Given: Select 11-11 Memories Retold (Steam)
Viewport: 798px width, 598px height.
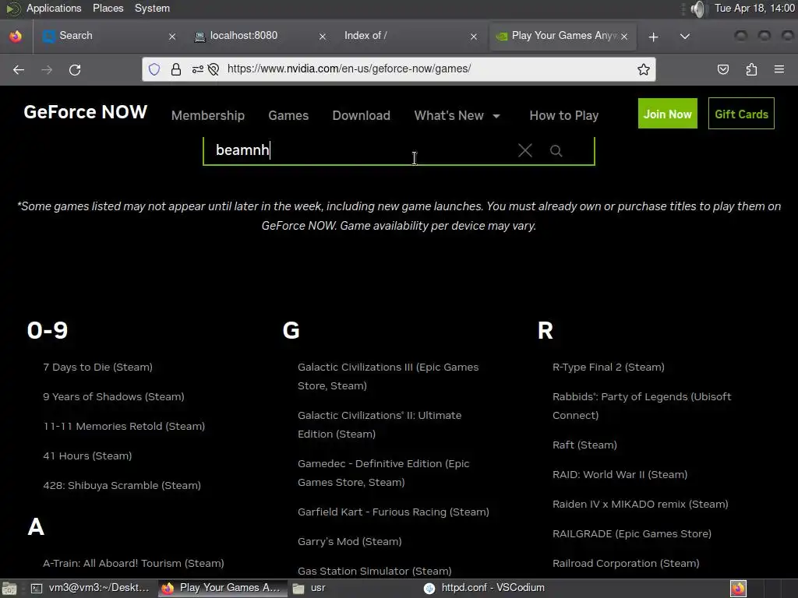Looking at the screenshot, I should click(124, 426).
